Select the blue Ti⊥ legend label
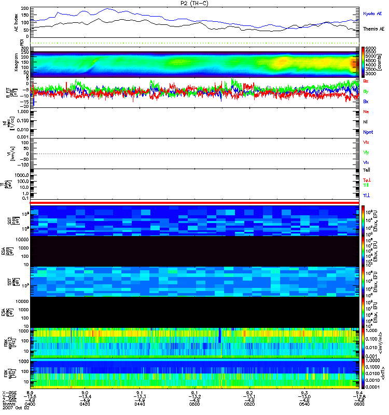This screenshot has width=389, height=415. [x=366, y=196]
